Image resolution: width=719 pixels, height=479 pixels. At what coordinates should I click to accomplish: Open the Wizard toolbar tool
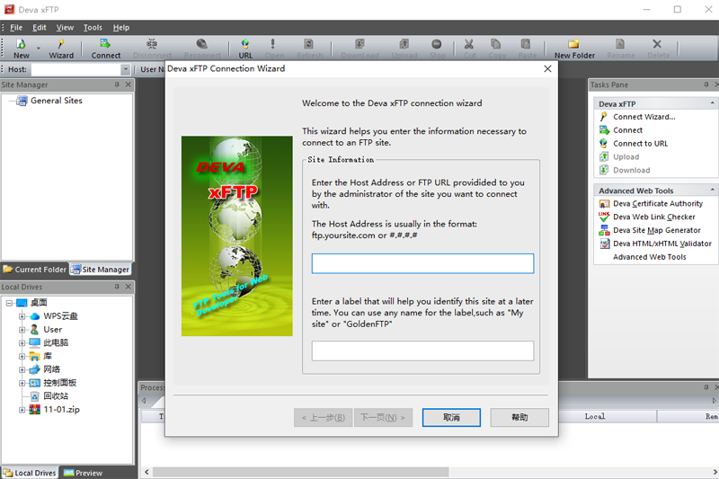pos(61,49)
